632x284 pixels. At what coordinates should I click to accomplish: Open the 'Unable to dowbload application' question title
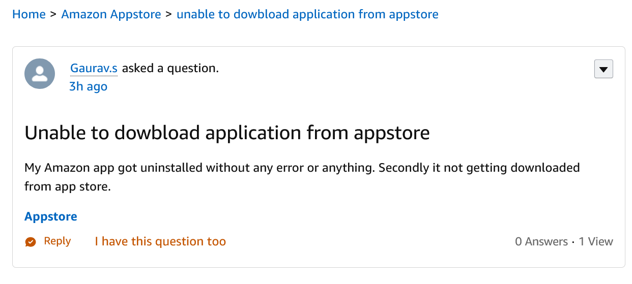pos(227,133)
